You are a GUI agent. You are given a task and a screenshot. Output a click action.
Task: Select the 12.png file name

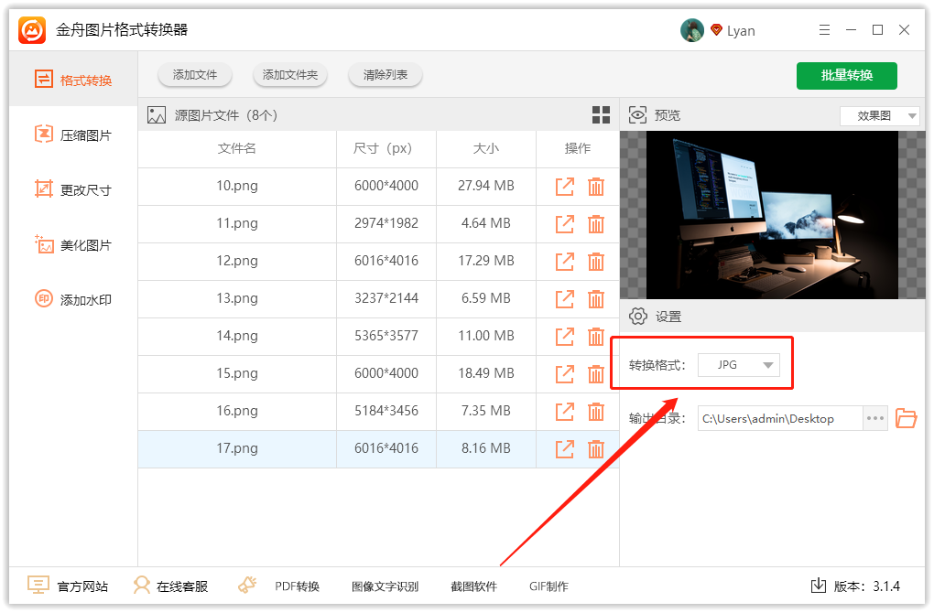pos(237,261)
